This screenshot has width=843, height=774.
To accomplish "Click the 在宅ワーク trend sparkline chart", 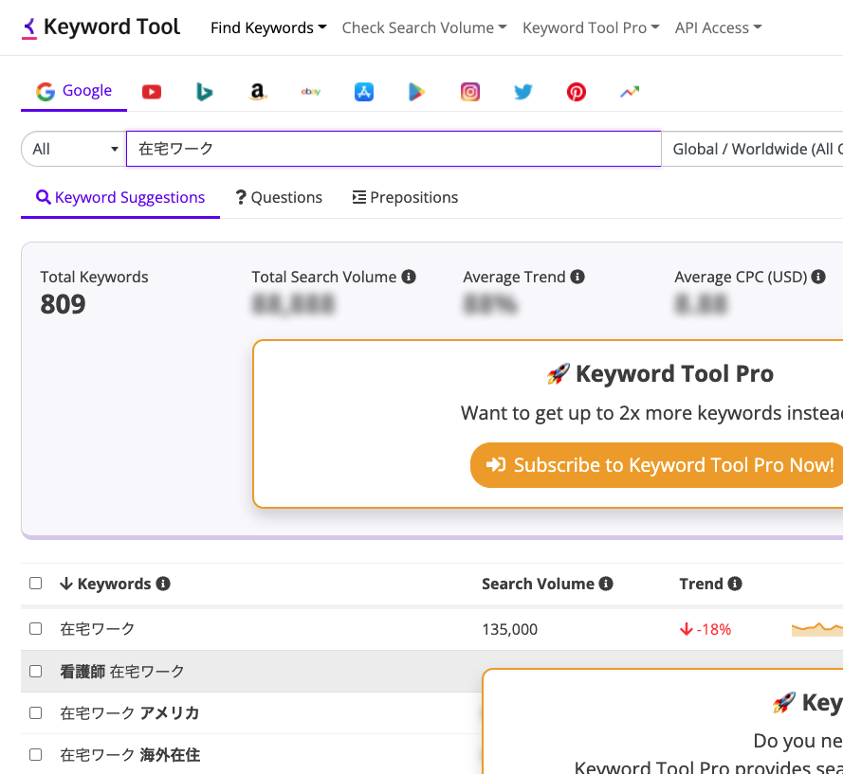I will 817,629.
